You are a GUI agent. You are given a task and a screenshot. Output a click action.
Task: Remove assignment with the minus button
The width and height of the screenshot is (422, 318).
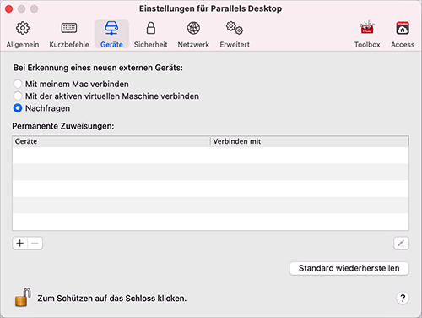click(35, 243)
